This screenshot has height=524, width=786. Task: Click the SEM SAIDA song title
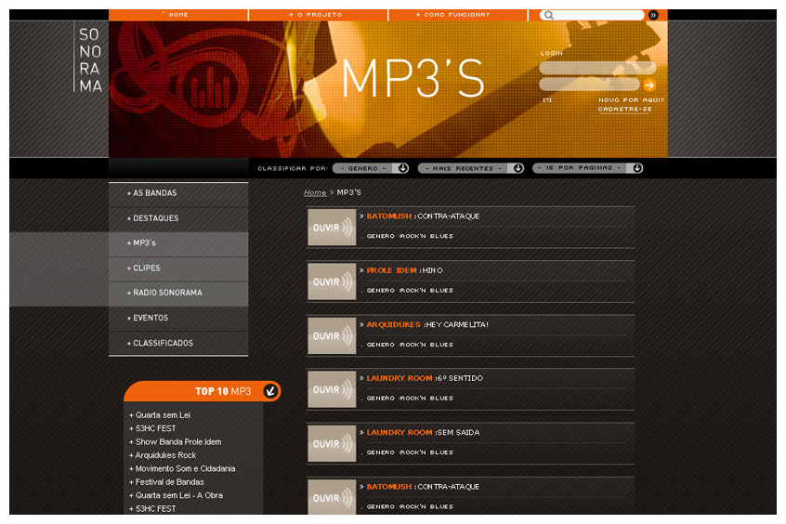[458, 432]
